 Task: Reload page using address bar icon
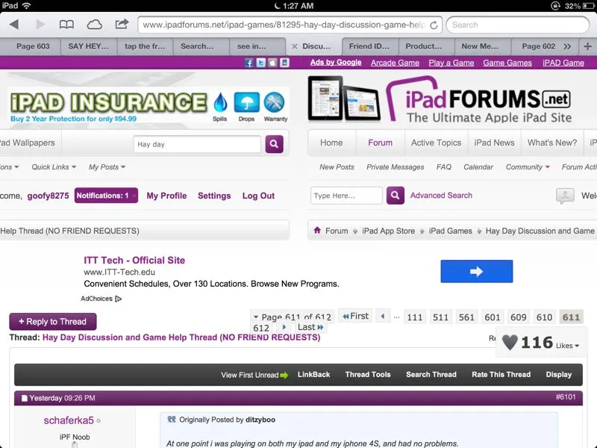click(434, 25)
